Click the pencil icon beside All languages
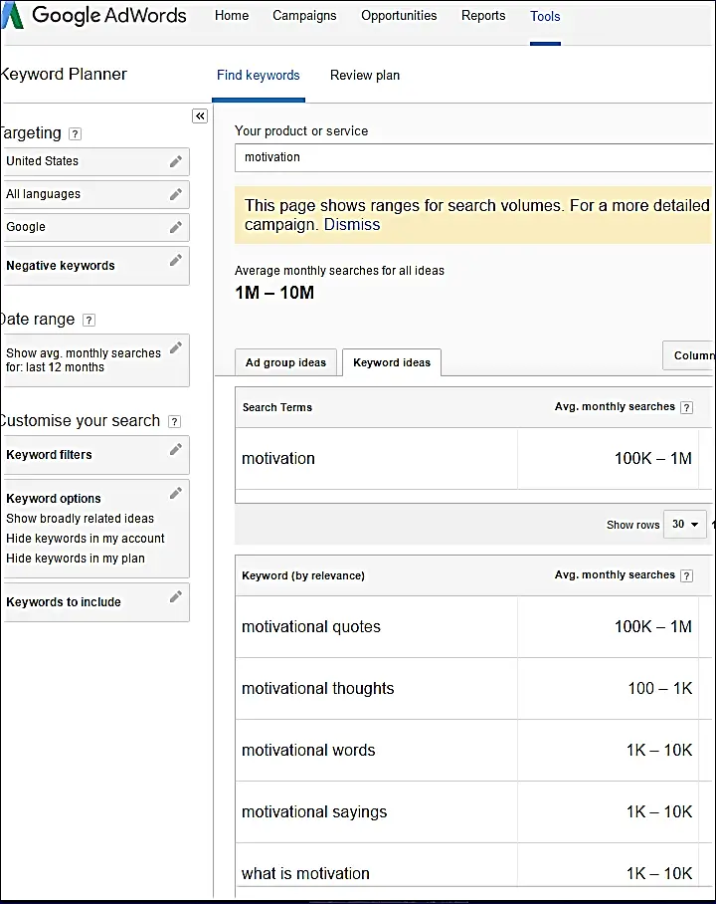Image resolution: width=716 pixels, height=904 pixels. pyautogui.click(x=176, y=194)
